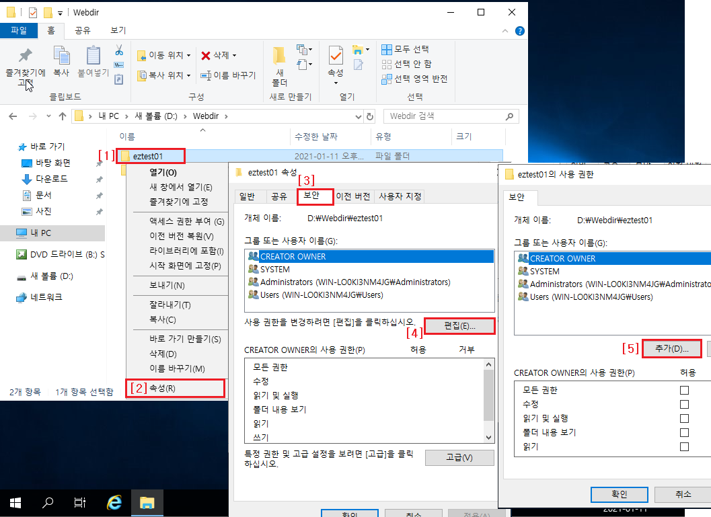The image size is (711, 517).
Task: Select Documents (문서) in navigation pane
Action: click(37, 195)
